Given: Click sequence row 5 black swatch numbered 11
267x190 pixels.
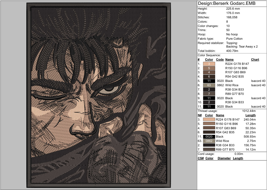Looking at the screenshot, I should pos(209,81).
